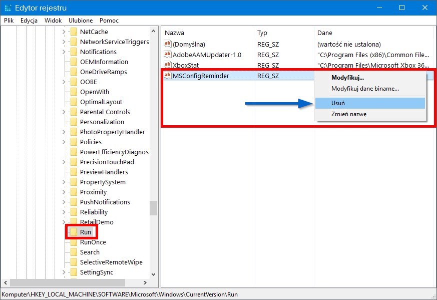Click the Dane column header
This screenshot has width=437, height=300.
tap(374, 33)
